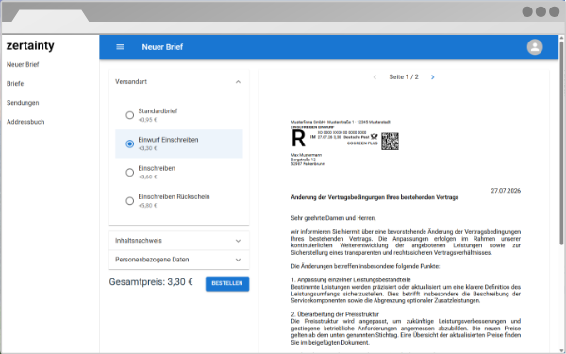The width and height of the screenshot is (566, 354).
Task: Select the Einwurf Einschreiben radio option
Action: pyautogui.click(x=129, y=143)
